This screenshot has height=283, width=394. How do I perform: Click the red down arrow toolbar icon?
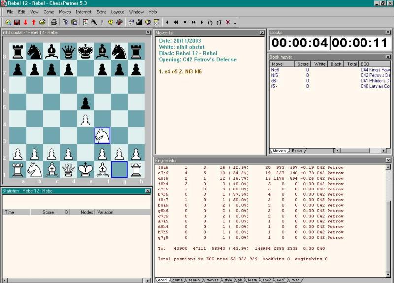[x=25, y=22]
